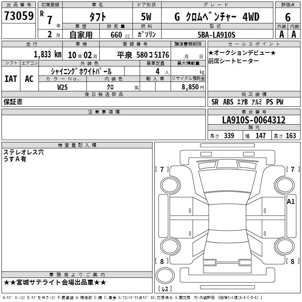Click the A1 damage mark on car diagram
Screen dimensions: 302x302
click(291, 202)
